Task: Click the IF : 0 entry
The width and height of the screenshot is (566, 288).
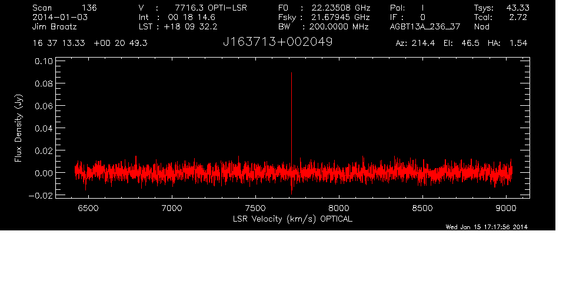Action: (x=408, y=17)
